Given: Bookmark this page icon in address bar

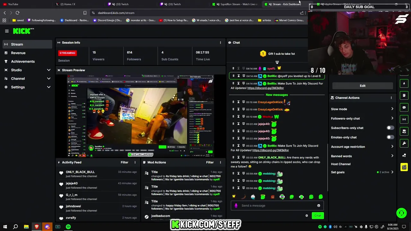Looking at the screenshot, I should tap(85, 13).
